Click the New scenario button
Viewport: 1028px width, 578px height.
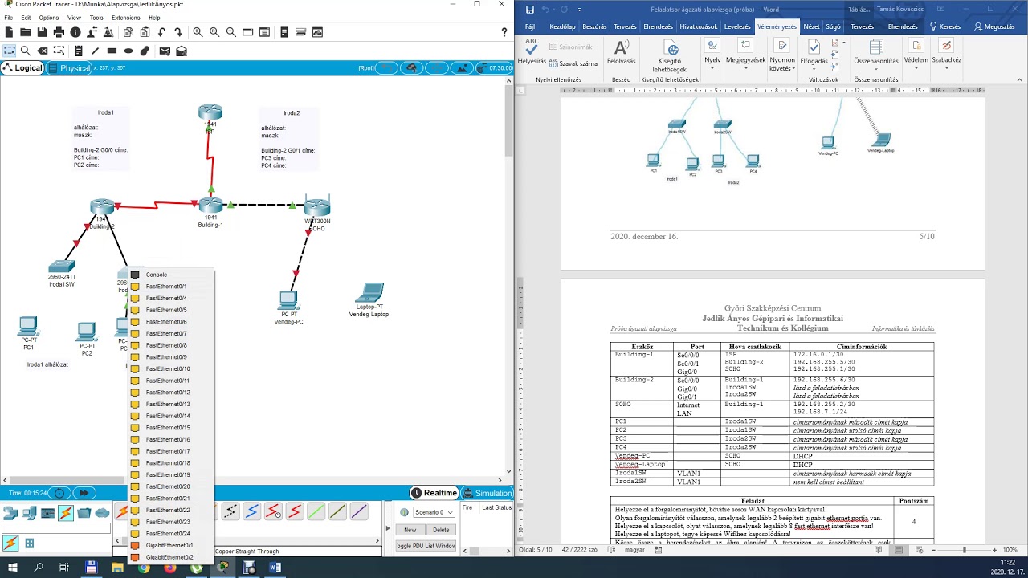coord(410,530)
